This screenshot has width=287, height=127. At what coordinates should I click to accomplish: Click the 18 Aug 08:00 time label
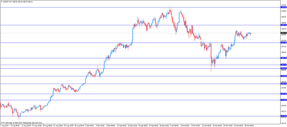pos(47,126)
